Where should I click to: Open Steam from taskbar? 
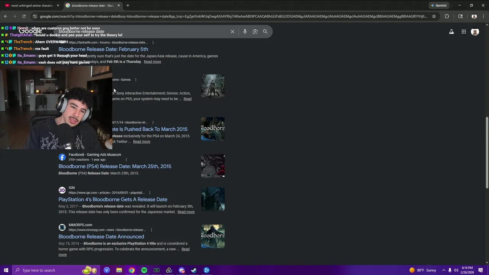tap(194, 270)
